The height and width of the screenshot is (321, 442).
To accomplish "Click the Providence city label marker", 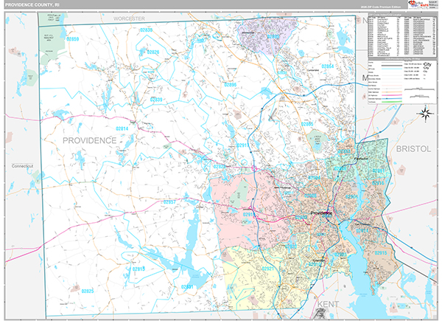I will (x=321, y=213).
